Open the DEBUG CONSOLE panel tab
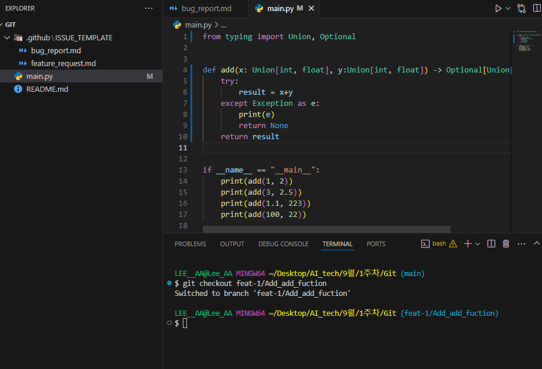The image size is (542, 369). [x=283, y=244]
